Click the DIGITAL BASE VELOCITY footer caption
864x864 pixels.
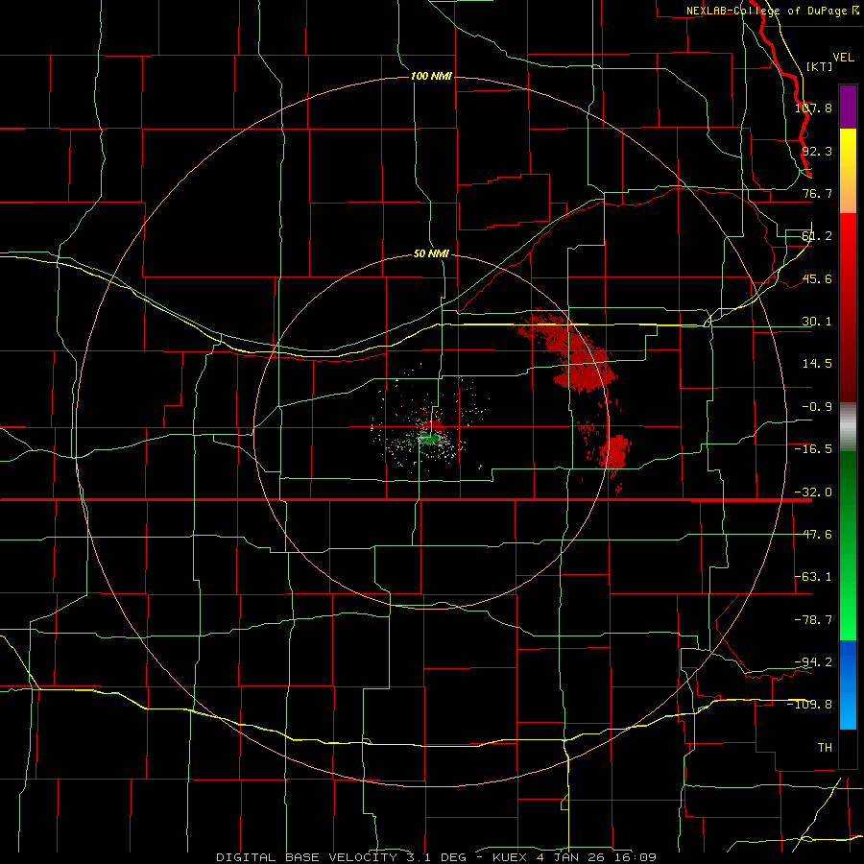pos(436,857)
